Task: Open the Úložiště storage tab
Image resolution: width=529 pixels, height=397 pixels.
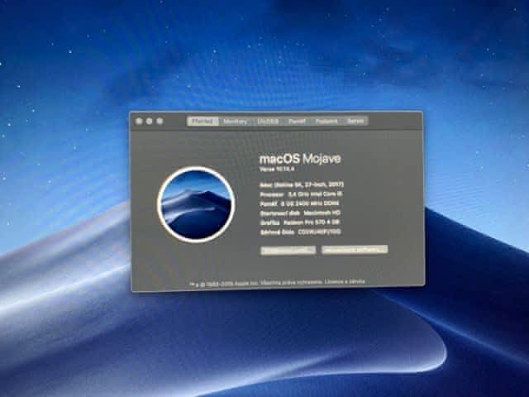Action: (268, 122)
